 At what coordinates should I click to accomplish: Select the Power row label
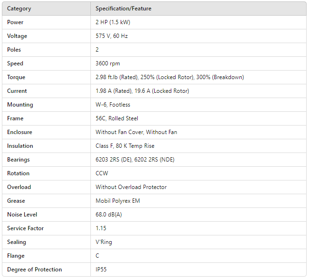[x=15, y=22]
